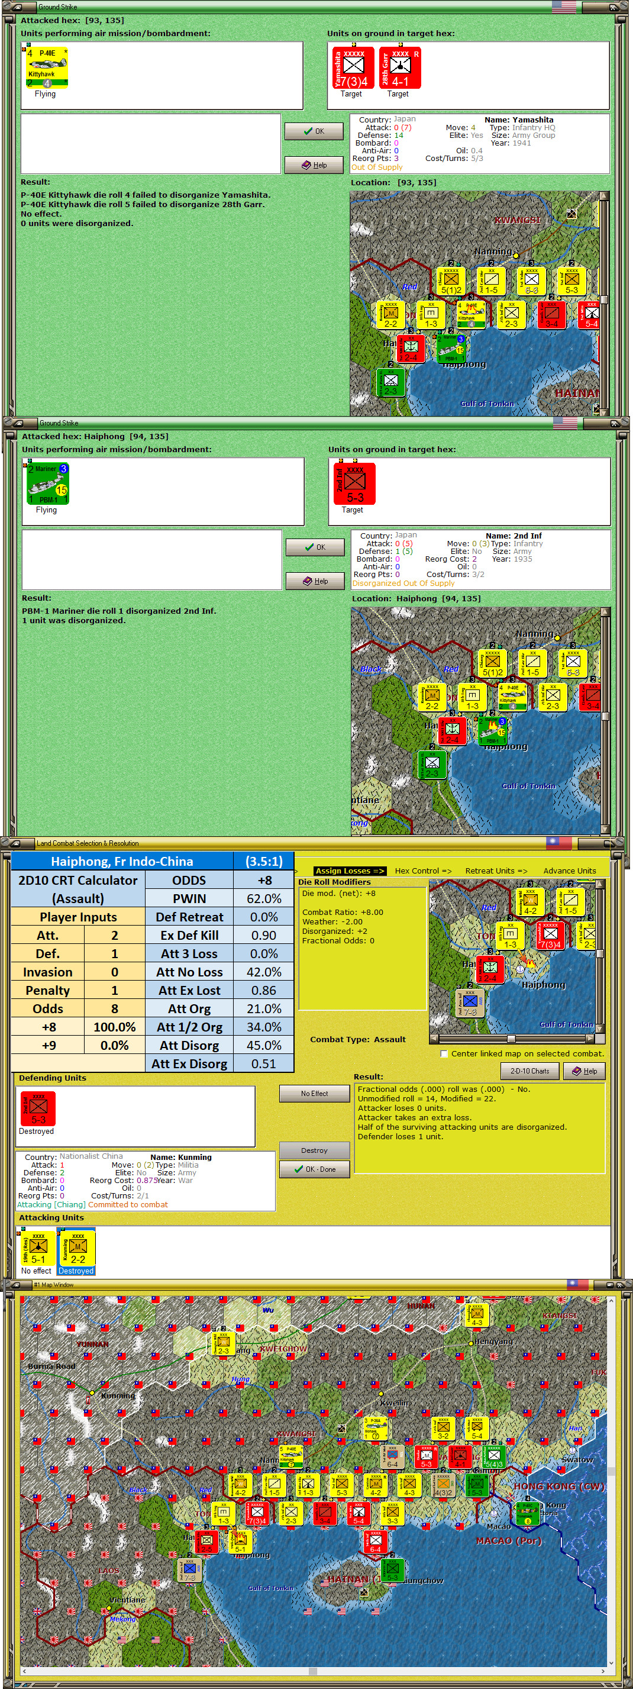Select the Kunming 2-2 destroyed attacking unit
633x1689 pixels.
78,1248
